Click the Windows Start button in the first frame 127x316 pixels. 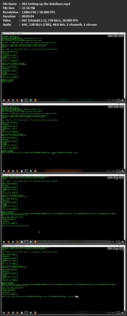(x=4, y=100)
